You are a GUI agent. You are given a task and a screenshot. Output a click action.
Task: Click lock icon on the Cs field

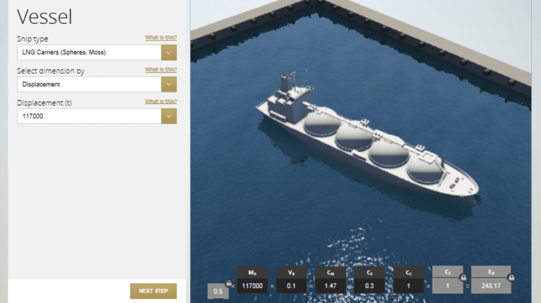coord(463,277)
